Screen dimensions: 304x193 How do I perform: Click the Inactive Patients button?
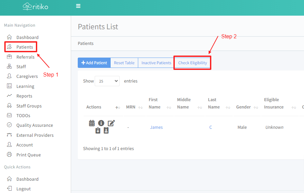pos(156,63)
